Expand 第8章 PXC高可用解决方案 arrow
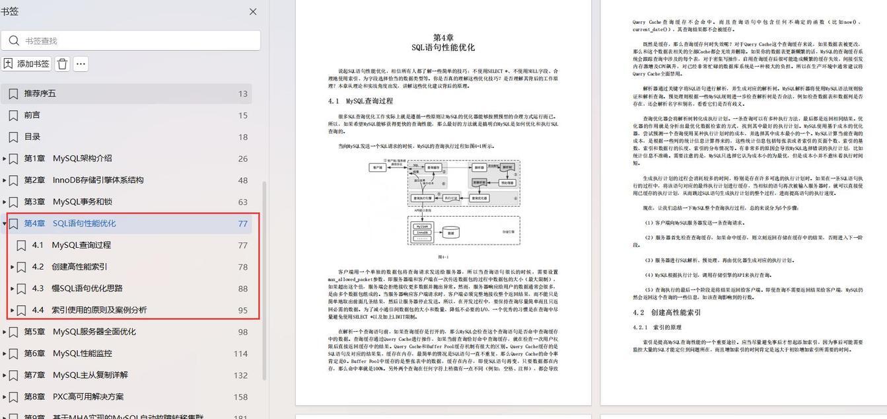This screenshot has height=419, width=887. click(4, 397)
